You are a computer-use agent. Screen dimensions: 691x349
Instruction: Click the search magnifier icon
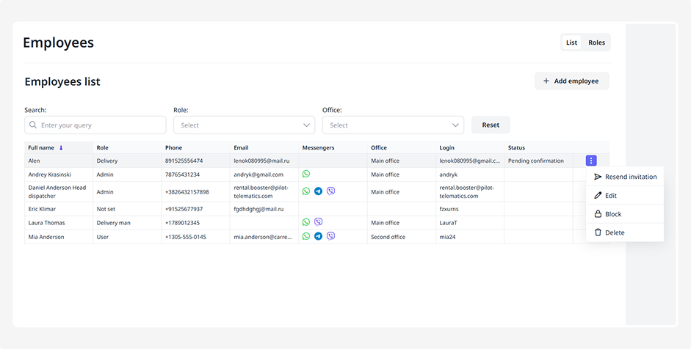click(33, 125)
